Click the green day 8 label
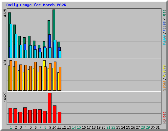This screenshot has height=131, width=168. click(x=45, y=127)
